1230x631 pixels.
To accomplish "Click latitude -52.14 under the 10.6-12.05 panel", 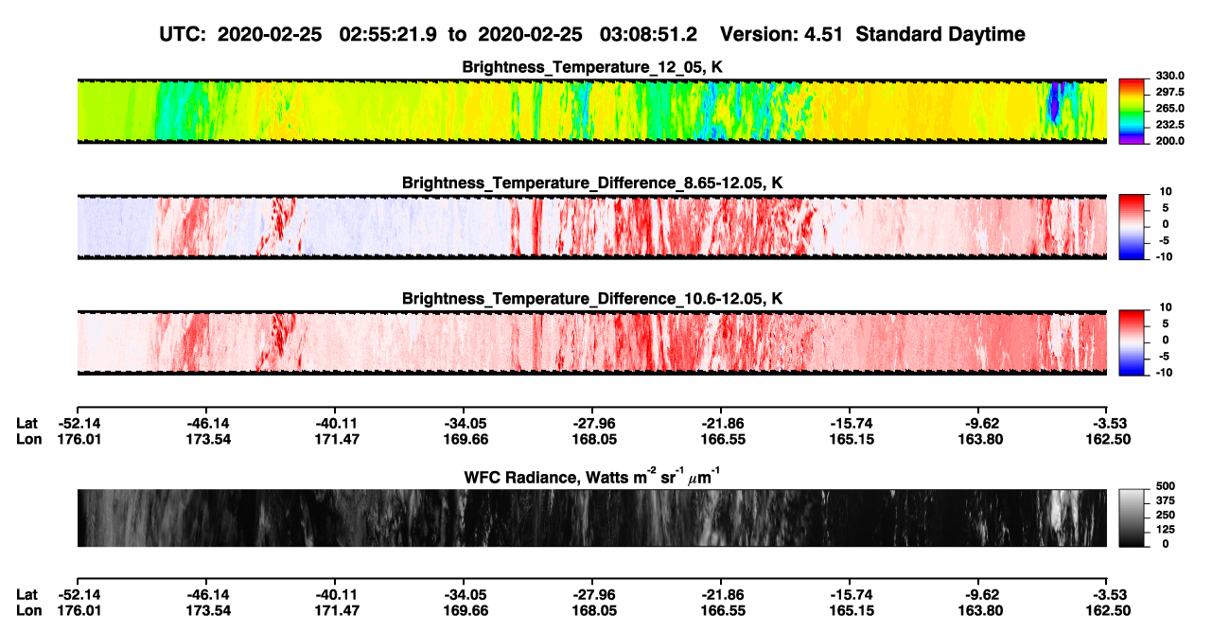I will pos(79,424).
